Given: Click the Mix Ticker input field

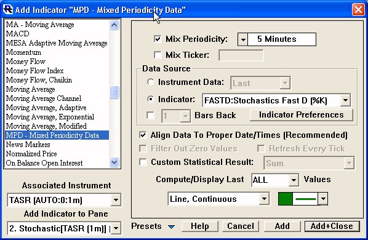Looking at the screenshot, I should click(x=241, y=55).
